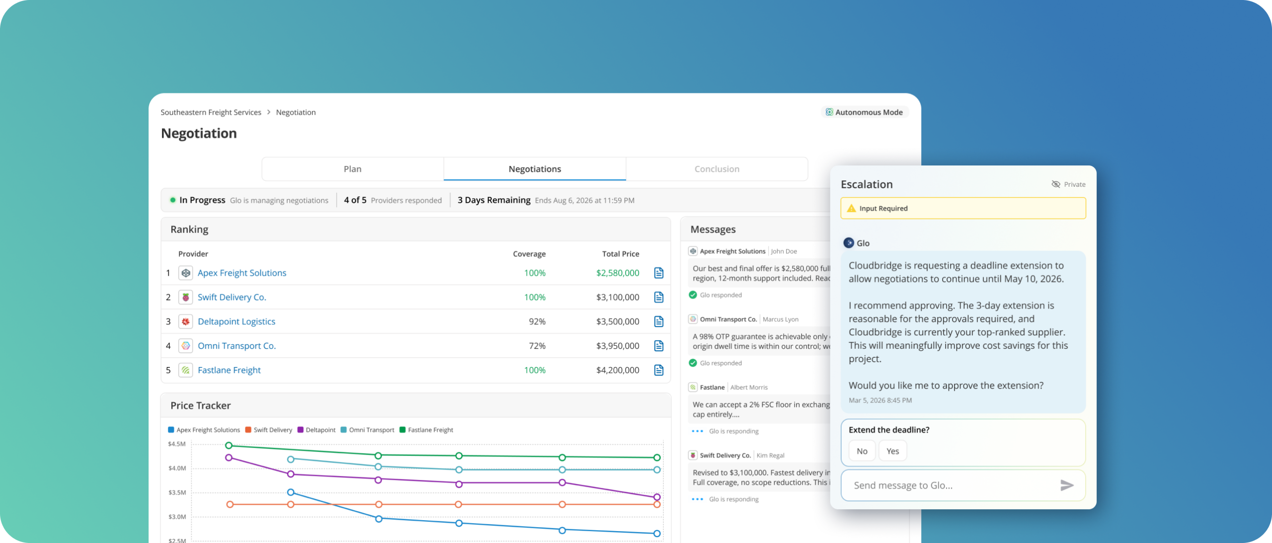
Task: Click the green check under Omni Transport message
Action: (693, 363)
